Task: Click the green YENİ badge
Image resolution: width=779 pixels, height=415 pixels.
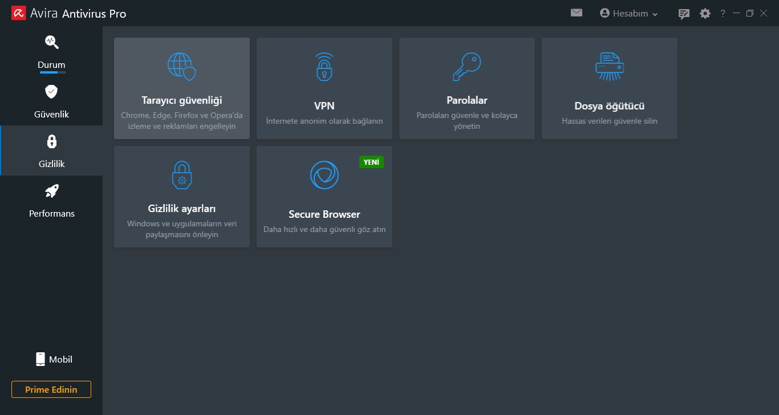Action: coord(371,162)
